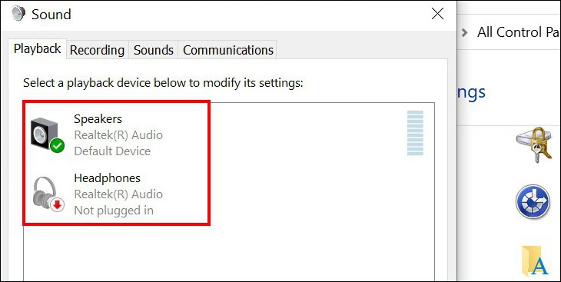Open the blue Ease of Access icon
The image size is (561, 282).
click(x=533, y=201)
